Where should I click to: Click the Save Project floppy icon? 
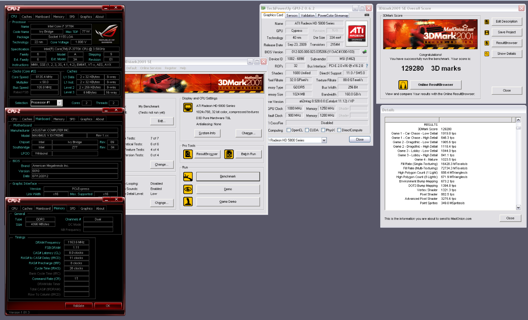point(487,33)
